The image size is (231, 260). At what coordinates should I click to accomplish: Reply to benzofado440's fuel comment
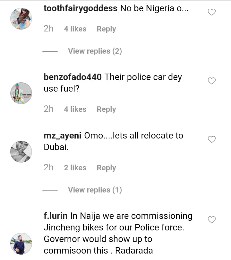(106, 109)
